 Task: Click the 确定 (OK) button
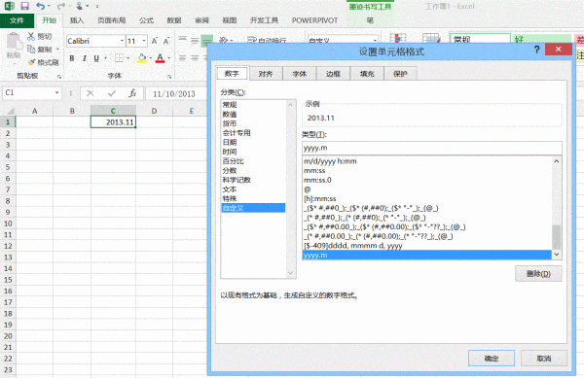point(492,359)
